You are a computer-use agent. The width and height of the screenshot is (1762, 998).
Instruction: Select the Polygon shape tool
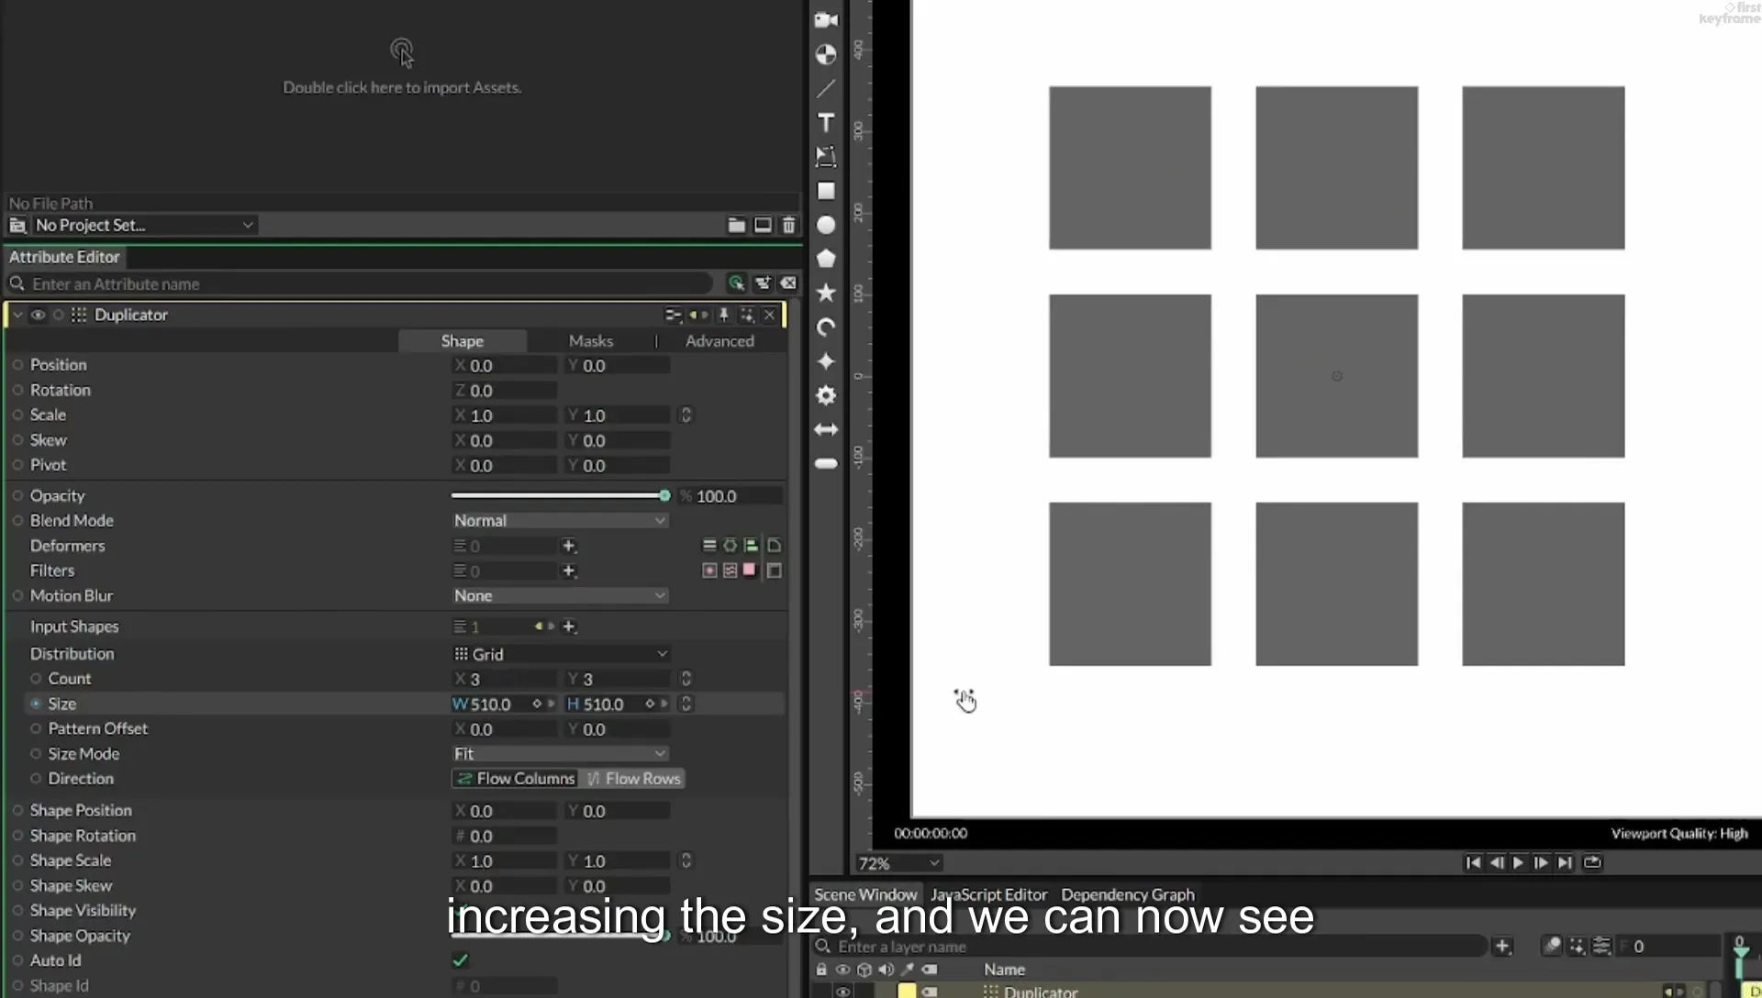pos(826,259)
